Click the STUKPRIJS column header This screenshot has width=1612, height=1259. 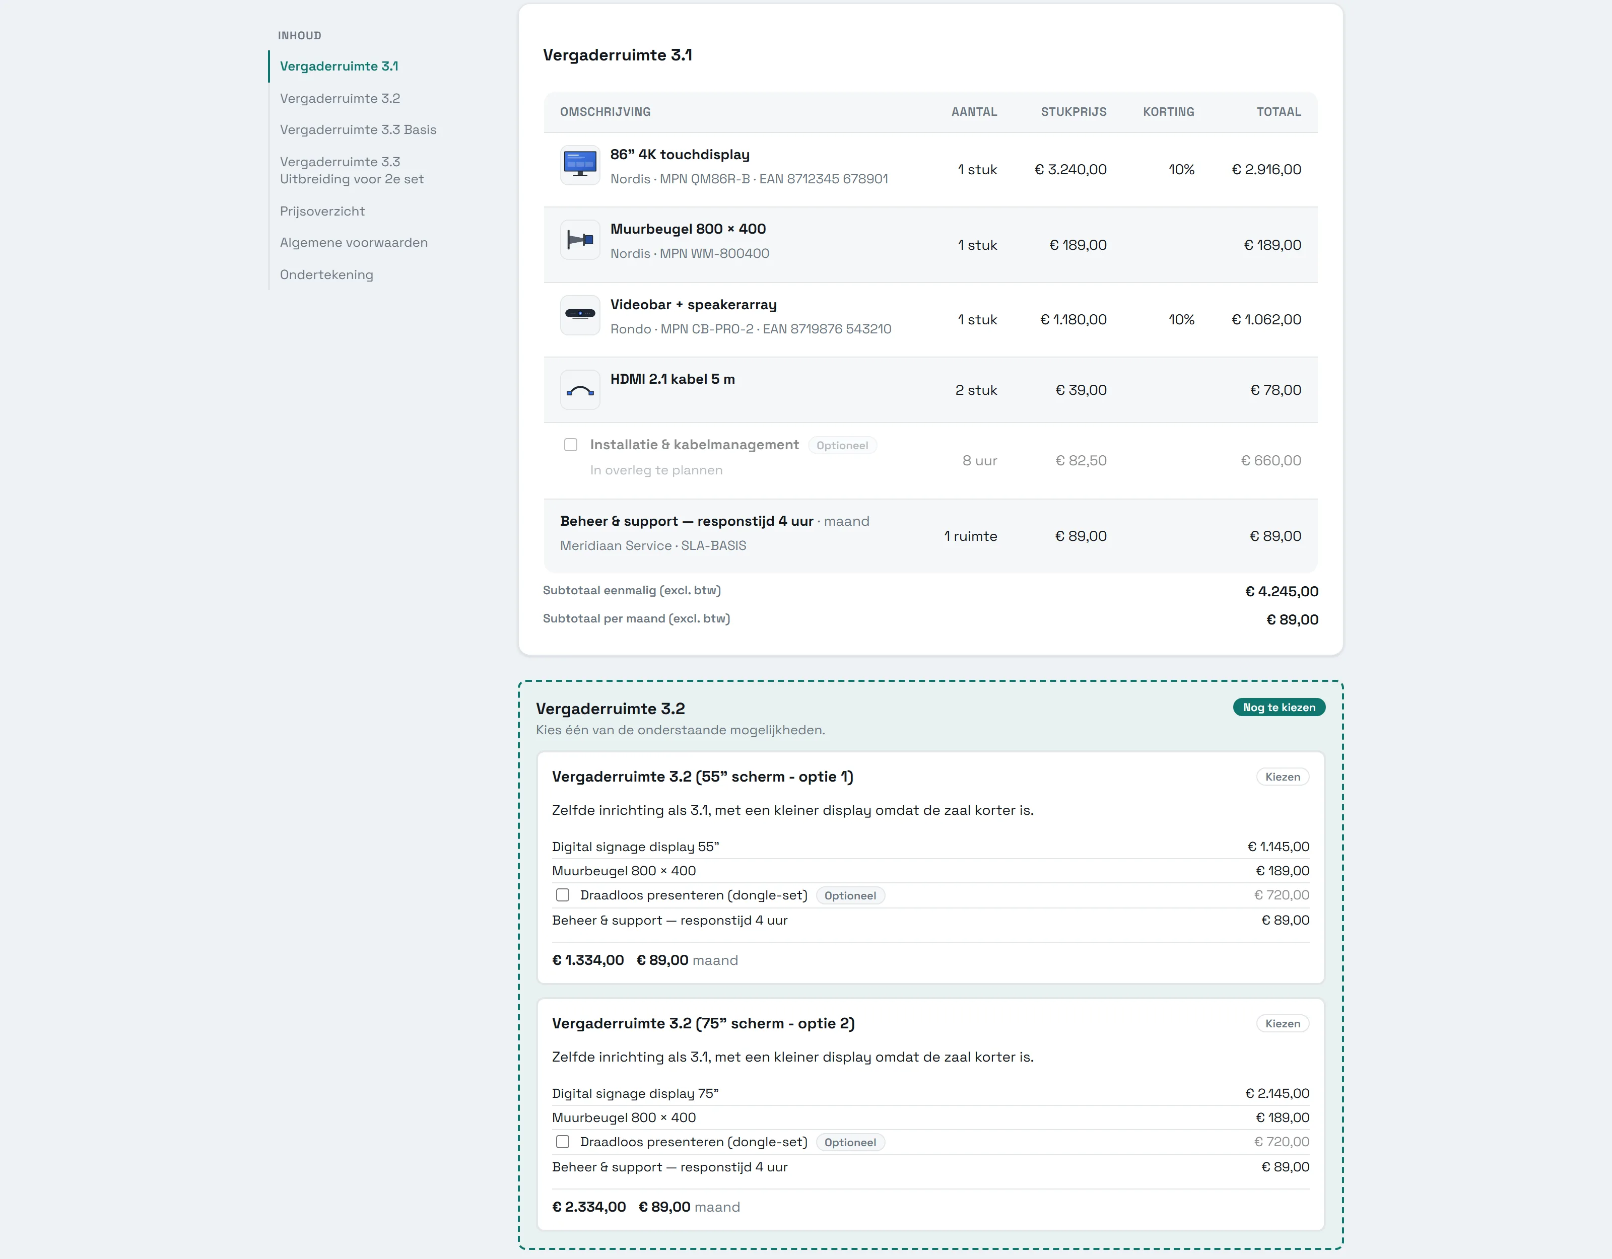tap(1073, 112)
